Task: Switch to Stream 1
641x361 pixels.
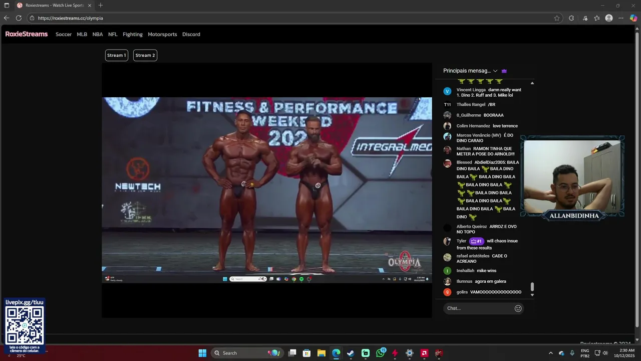Action: pos(116,55)
